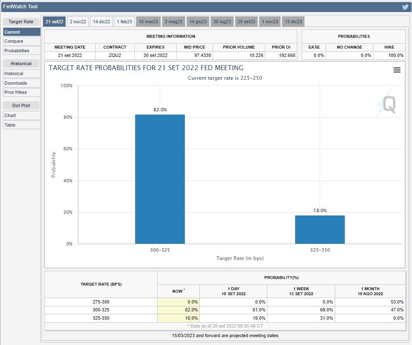Viewport: 412px width, 345px height.
Task: Click the NOW value 18,0%
Action: pos(191,318)
